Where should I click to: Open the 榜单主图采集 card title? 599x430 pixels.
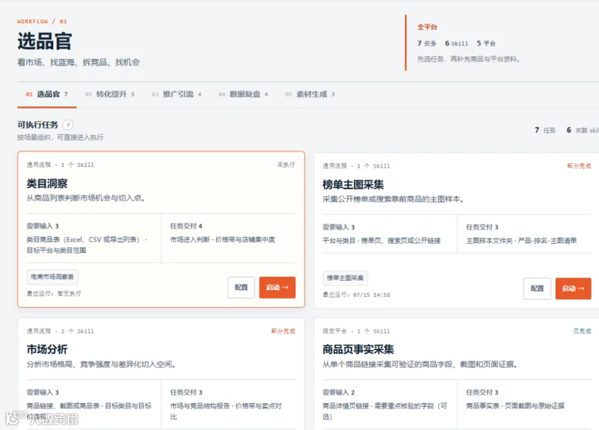pos(353,184)
